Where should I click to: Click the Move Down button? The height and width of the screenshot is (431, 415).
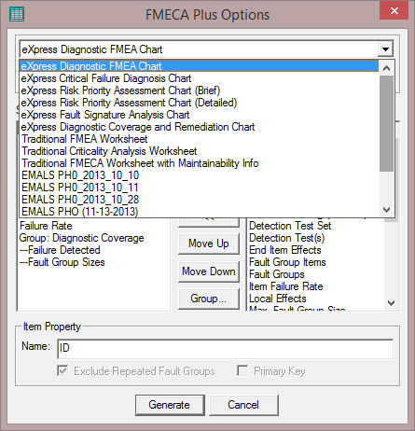coord(209,271)
